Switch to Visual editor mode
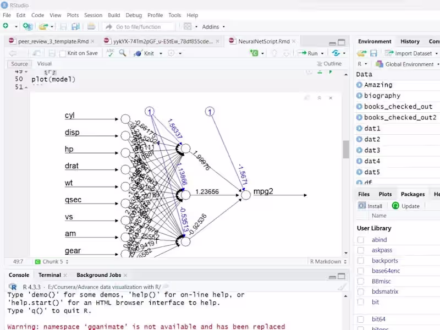Screen dimensions: 440x330 (45, 64)
